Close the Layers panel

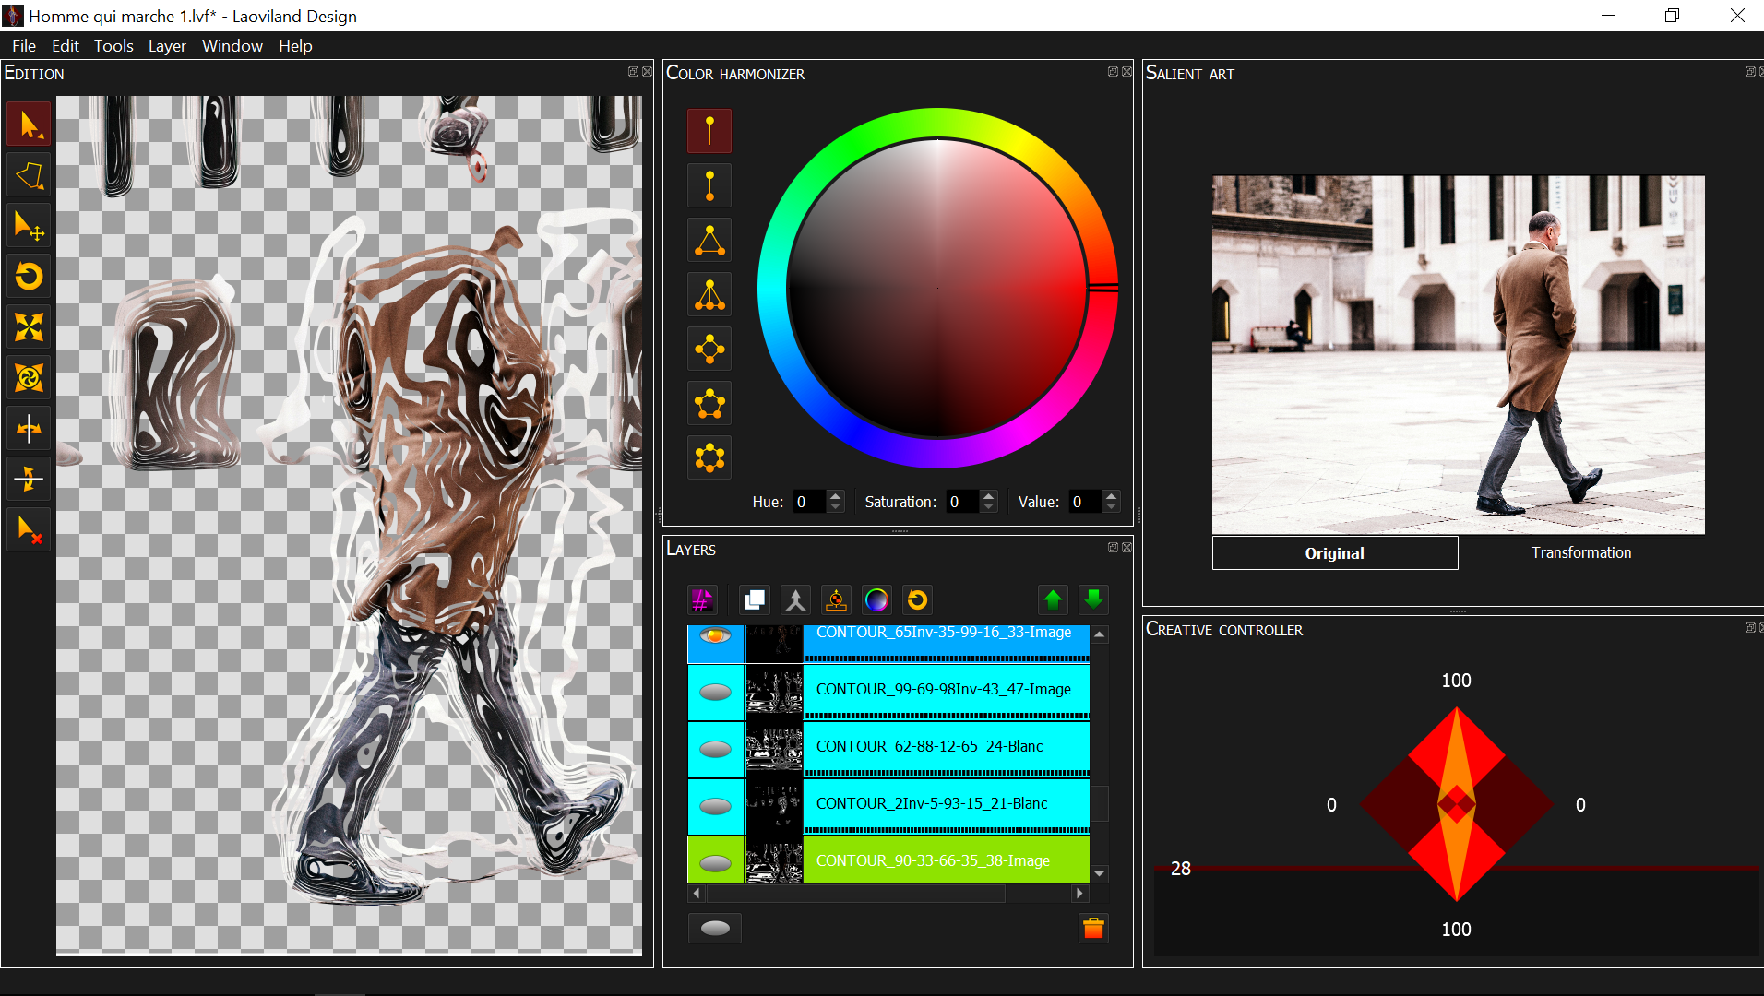pos(1126,548)
